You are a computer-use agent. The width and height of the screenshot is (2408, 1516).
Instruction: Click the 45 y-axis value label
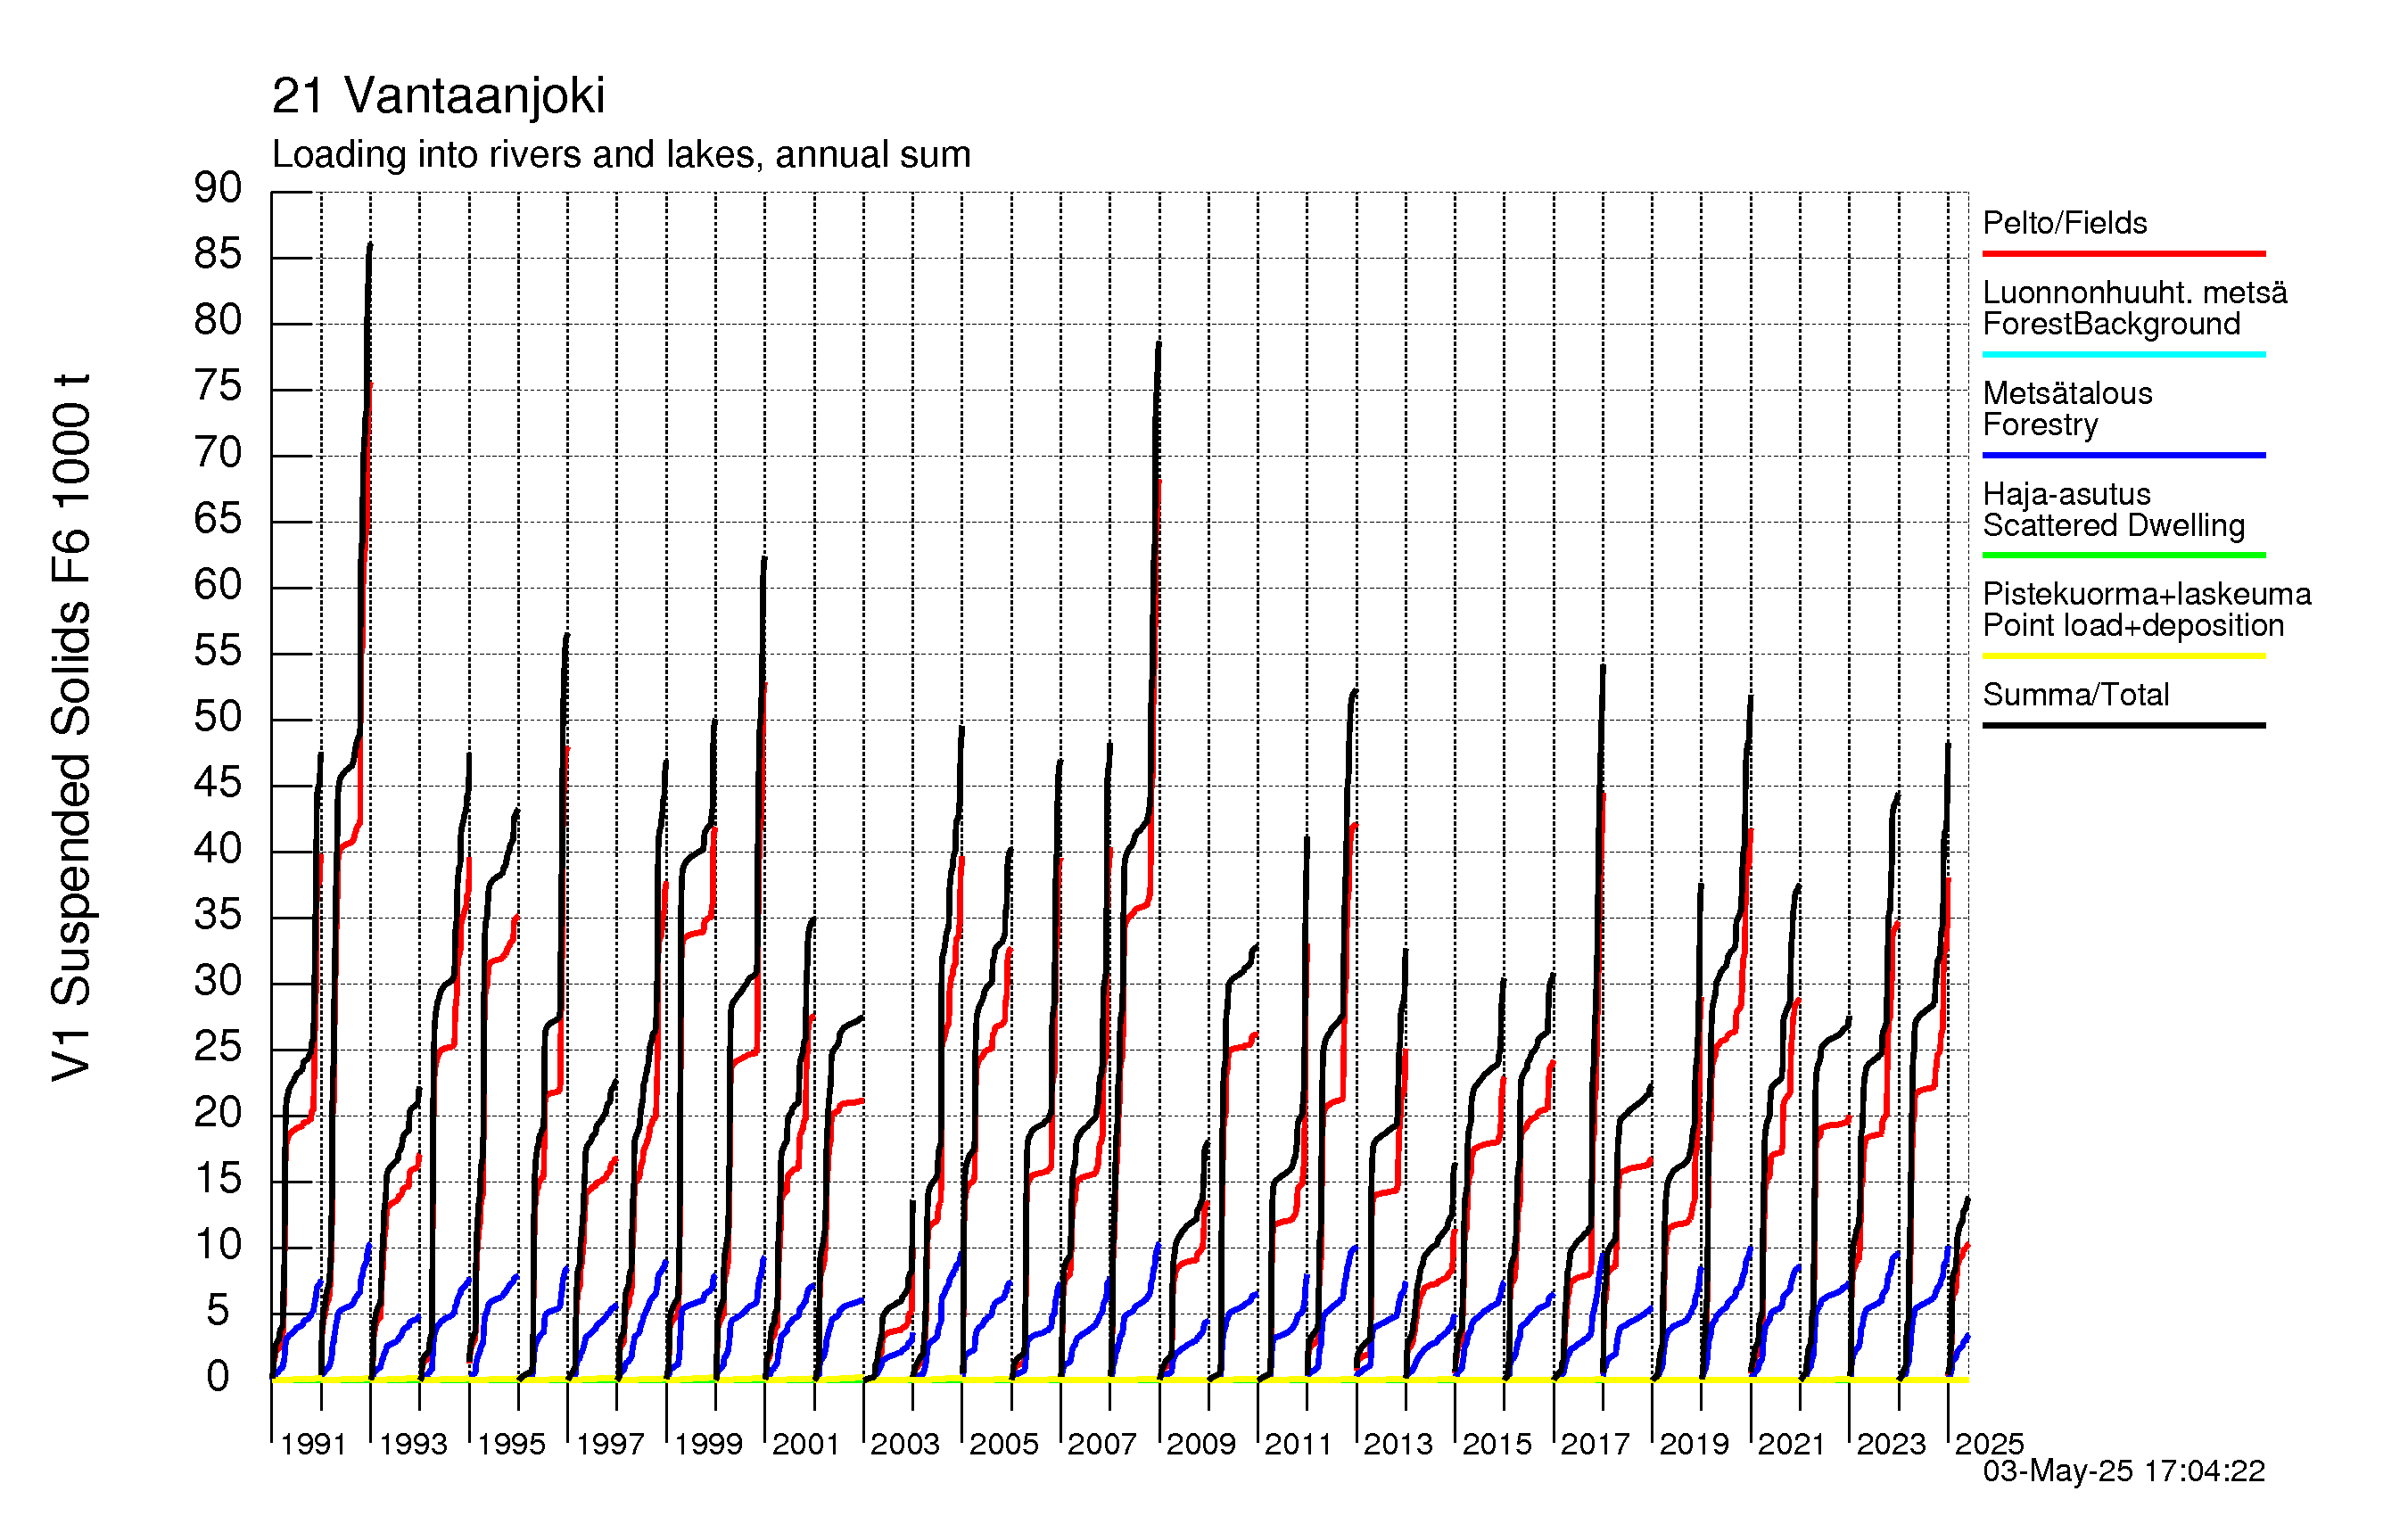(218, 783)
